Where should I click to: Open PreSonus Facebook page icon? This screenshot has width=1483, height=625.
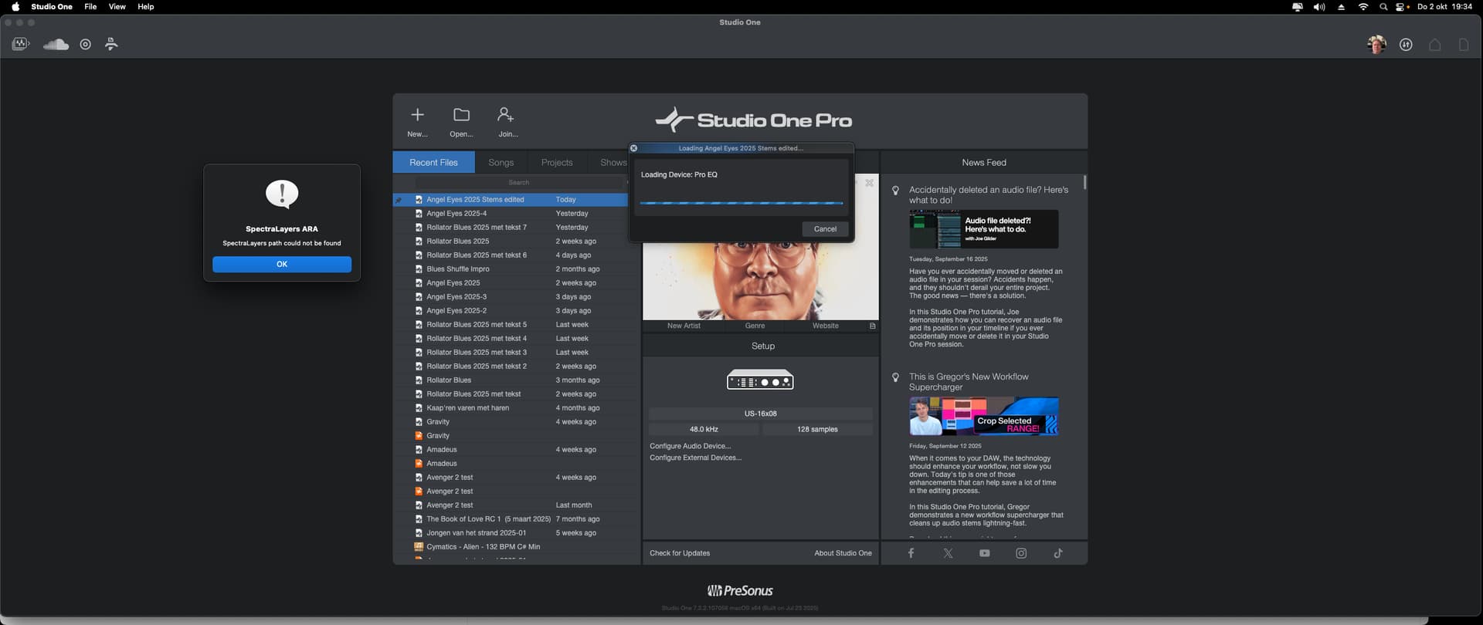coord(911,553)
